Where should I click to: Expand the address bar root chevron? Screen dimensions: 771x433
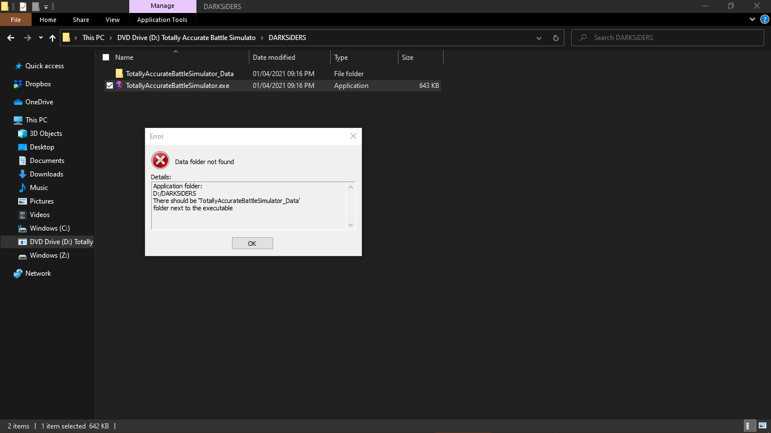[x=76, y=38]
